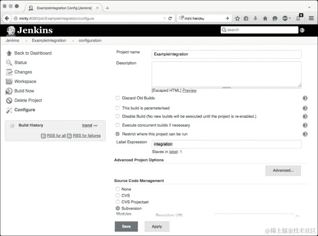This screenshot has height=236, width=318.
Task: Go to ExampleIntegration in the breadcrumb
Action: tap(49, 41)
